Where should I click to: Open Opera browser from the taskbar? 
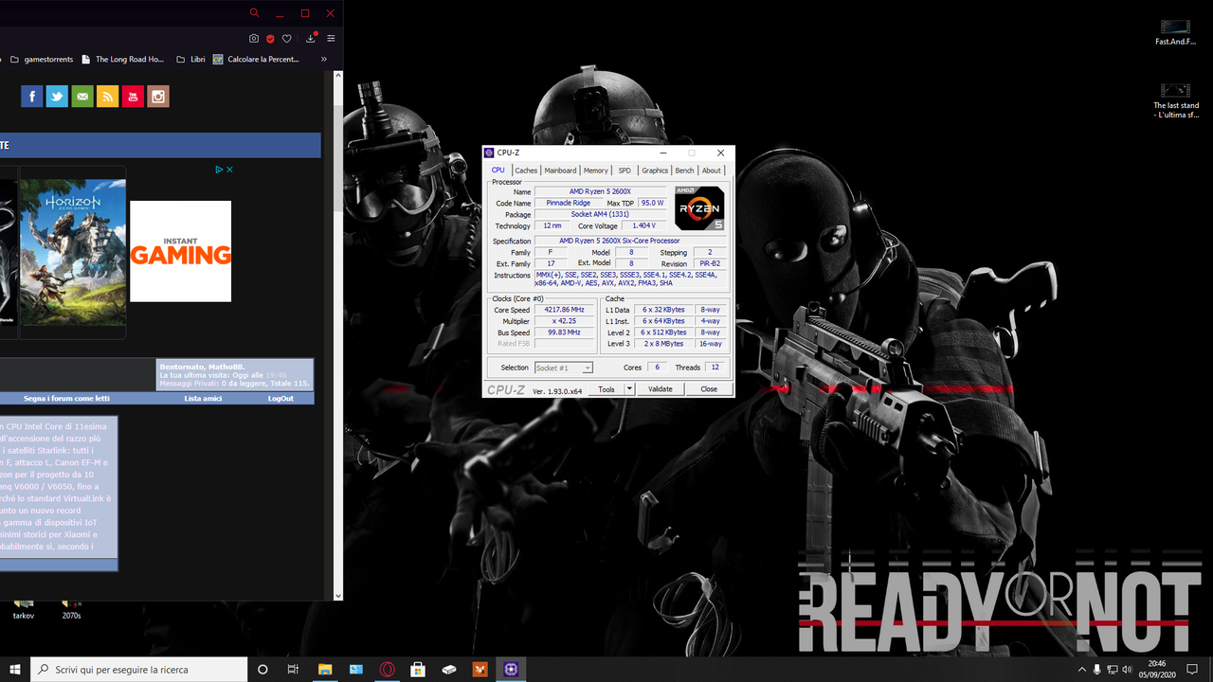tap(387, 670)
